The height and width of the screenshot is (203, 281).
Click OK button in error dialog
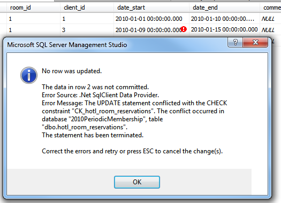137,182
